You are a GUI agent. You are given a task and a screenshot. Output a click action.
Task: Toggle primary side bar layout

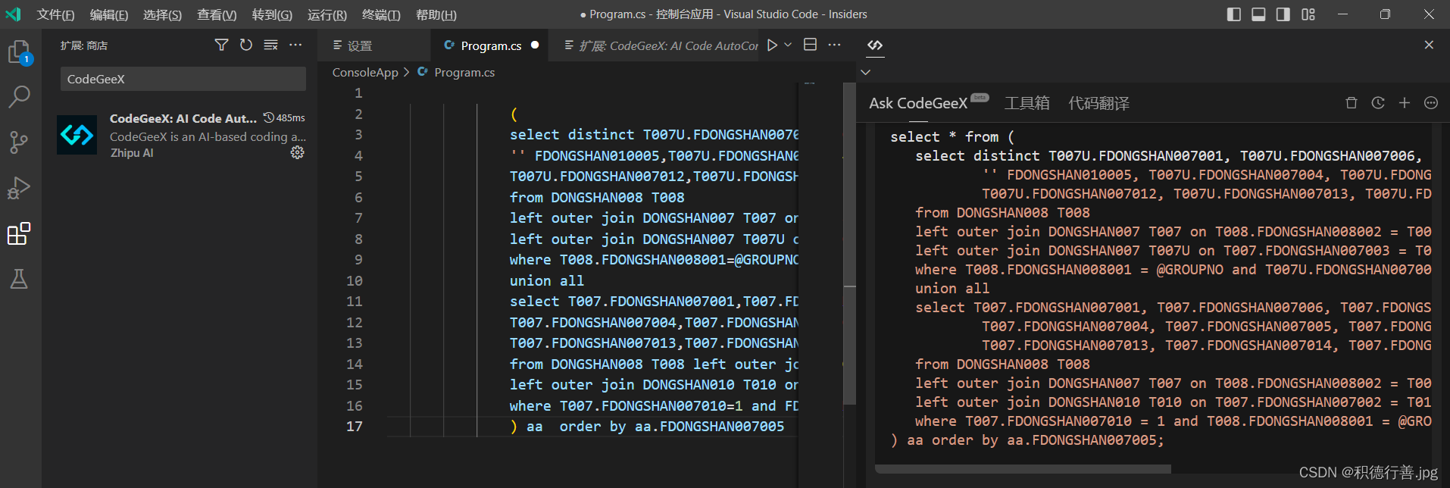pos(1234,14)
